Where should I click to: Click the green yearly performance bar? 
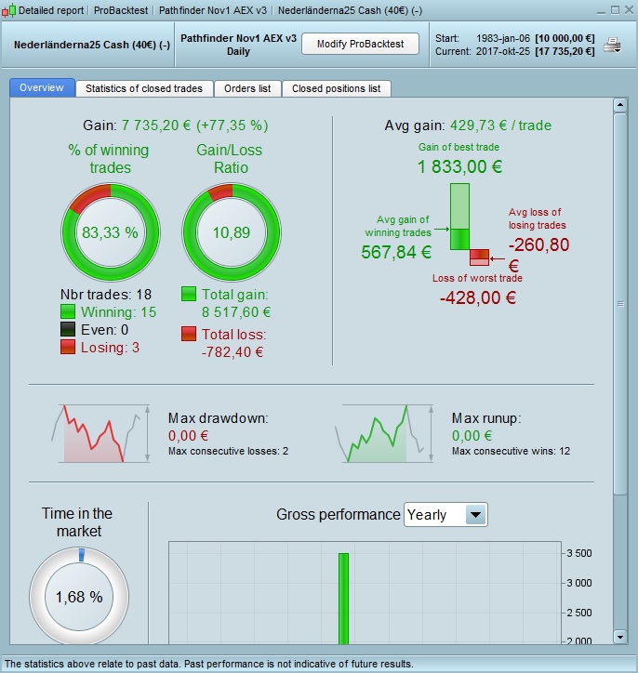click(343, 599)
